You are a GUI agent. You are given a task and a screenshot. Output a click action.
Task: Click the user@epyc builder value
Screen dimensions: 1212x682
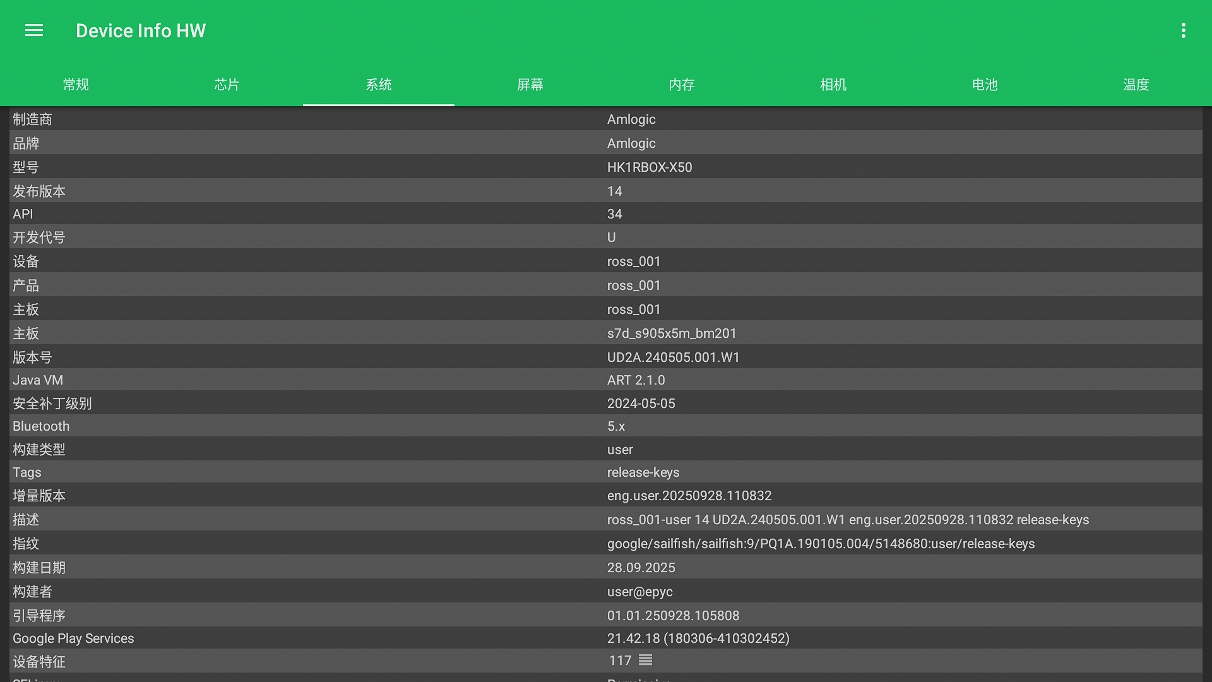point(640,592)
